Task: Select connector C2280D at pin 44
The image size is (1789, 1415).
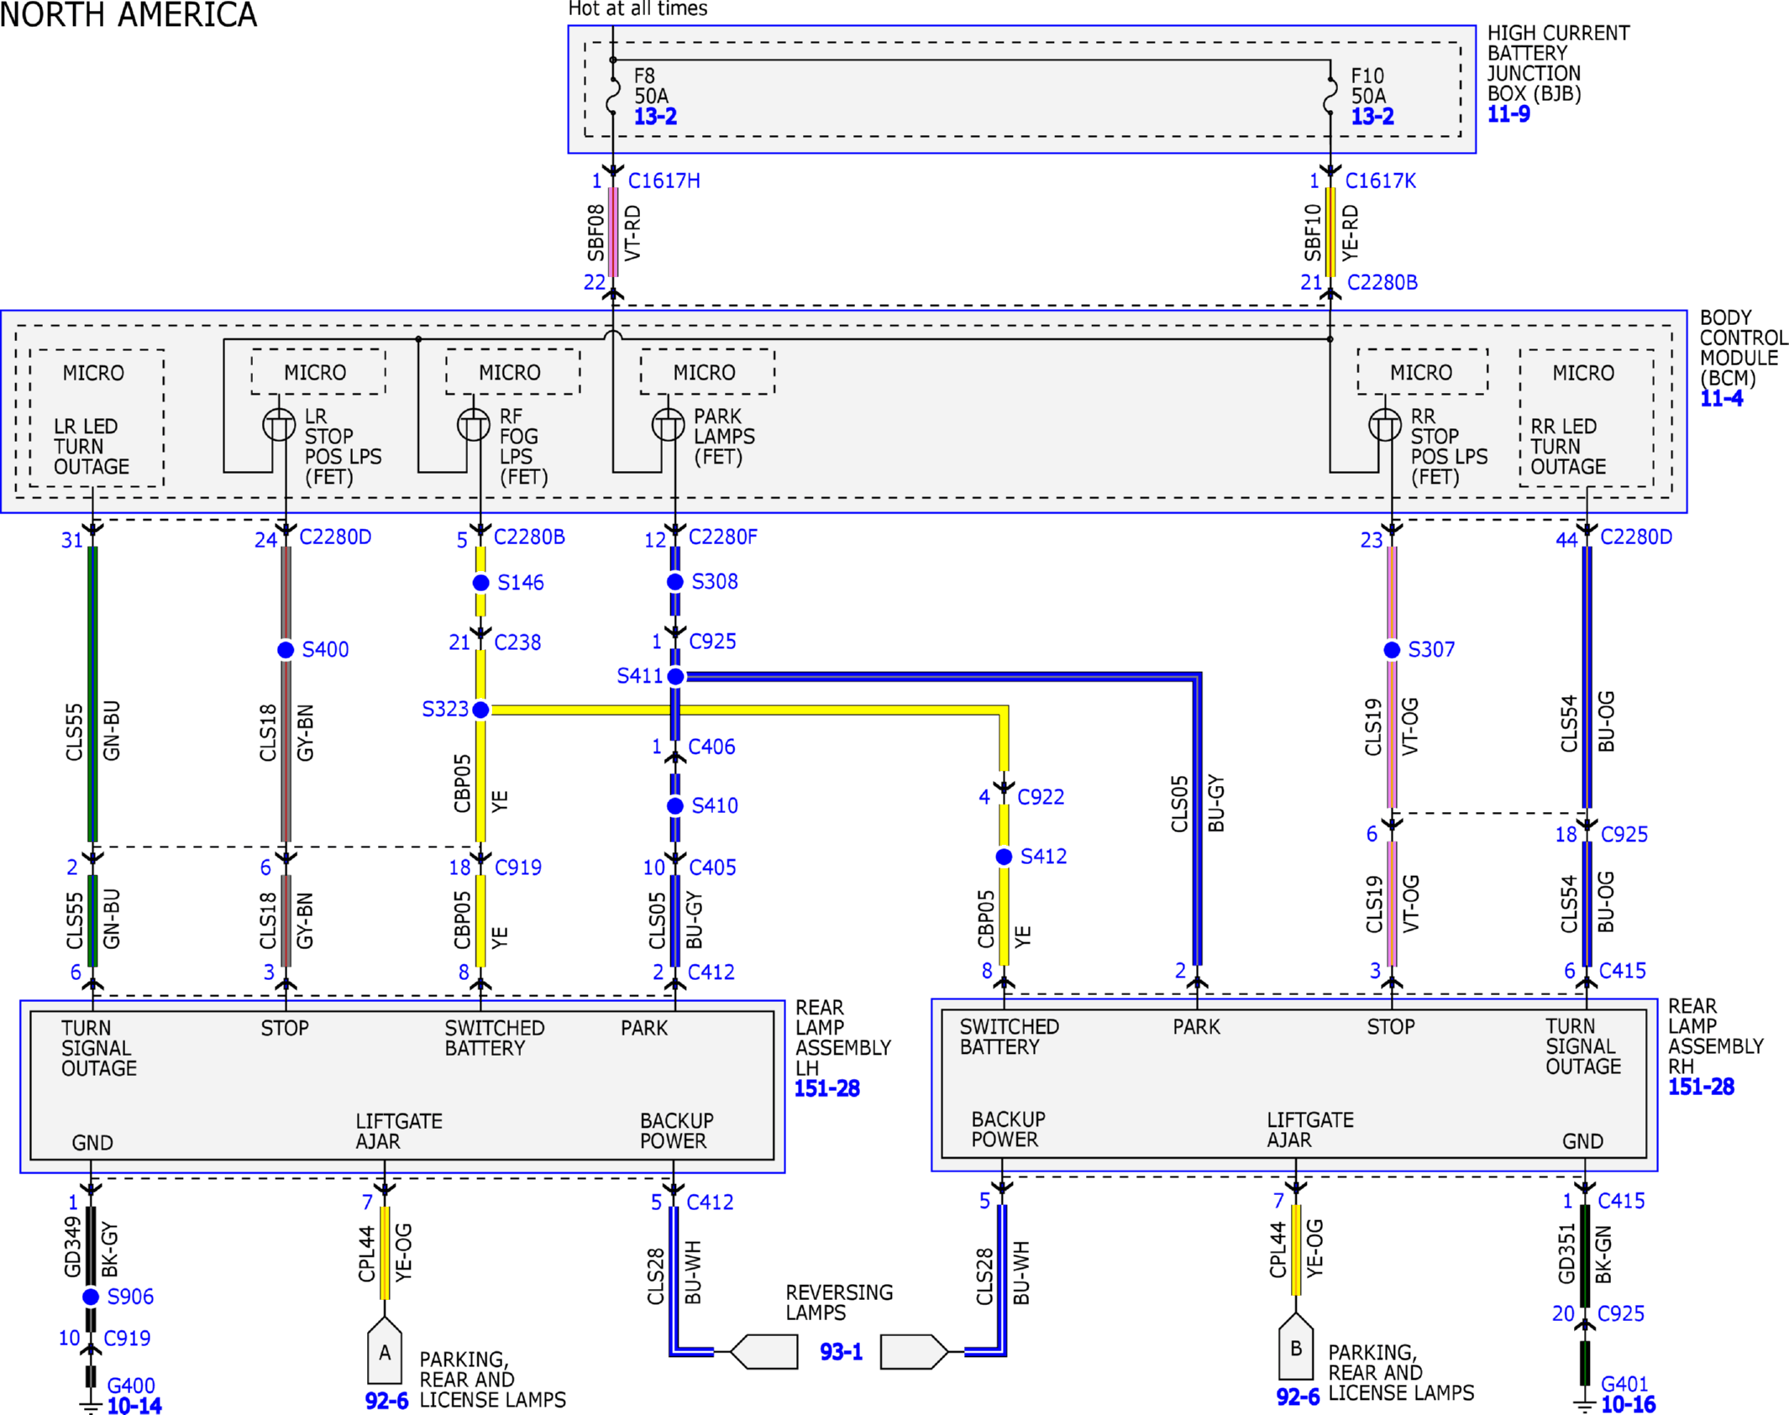Action: click(x=1636, y=537)
